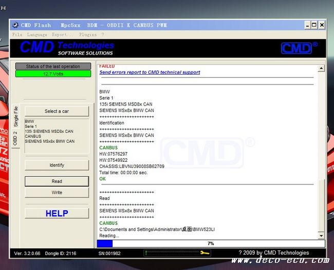Click the 7% reading progress bar
This screenshot has width=334, height=270.
tap(211, 244)
